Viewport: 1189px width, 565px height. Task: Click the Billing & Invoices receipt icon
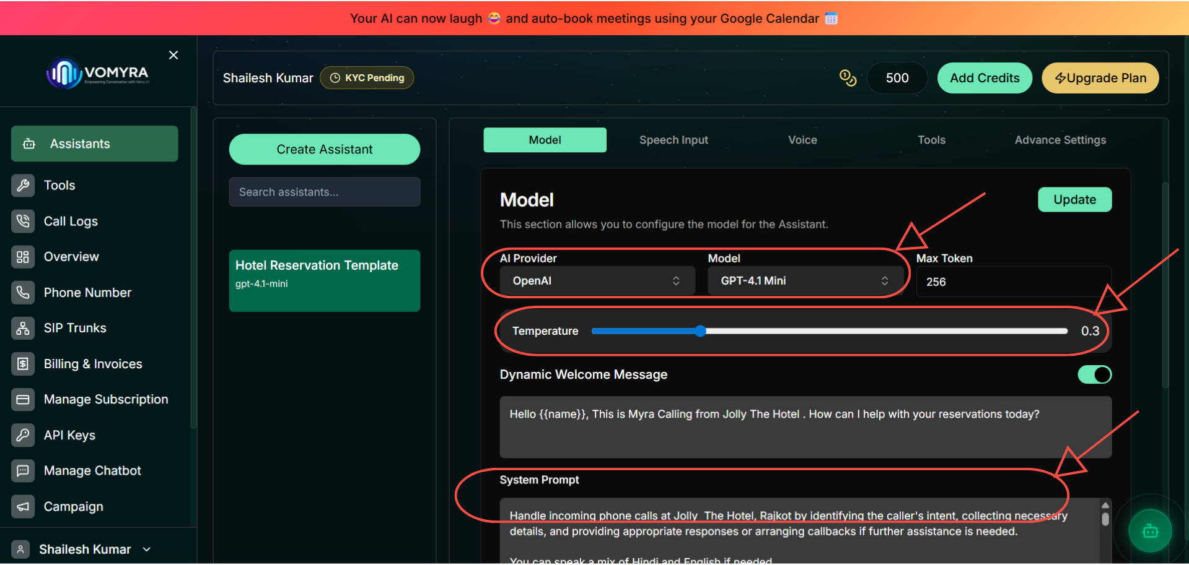pos(23,364)
